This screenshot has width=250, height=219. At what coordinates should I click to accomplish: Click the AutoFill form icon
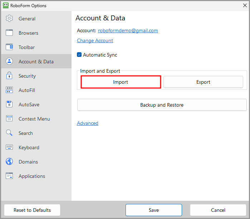tap(9, 90)
